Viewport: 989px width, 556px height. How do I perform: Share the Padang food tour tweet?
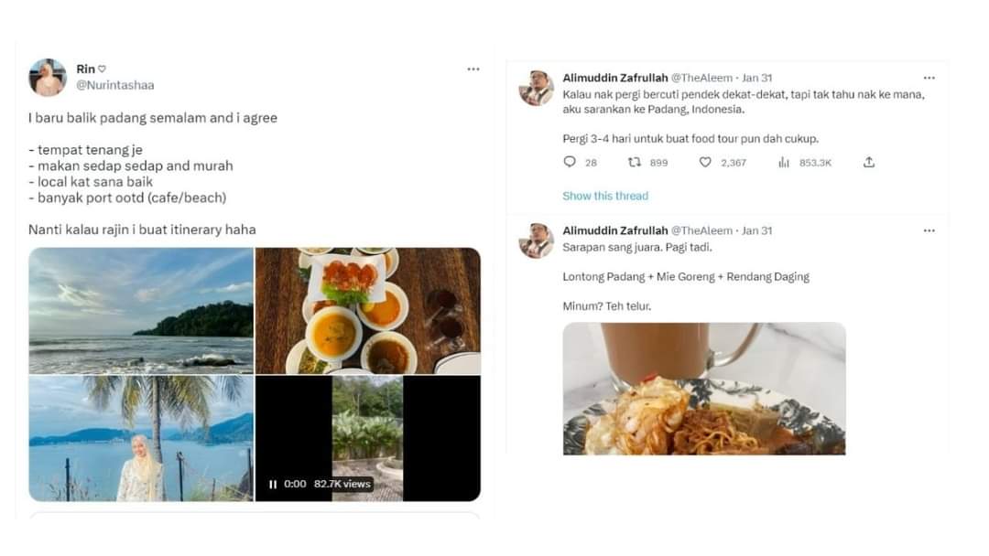[x=869, y=162]
